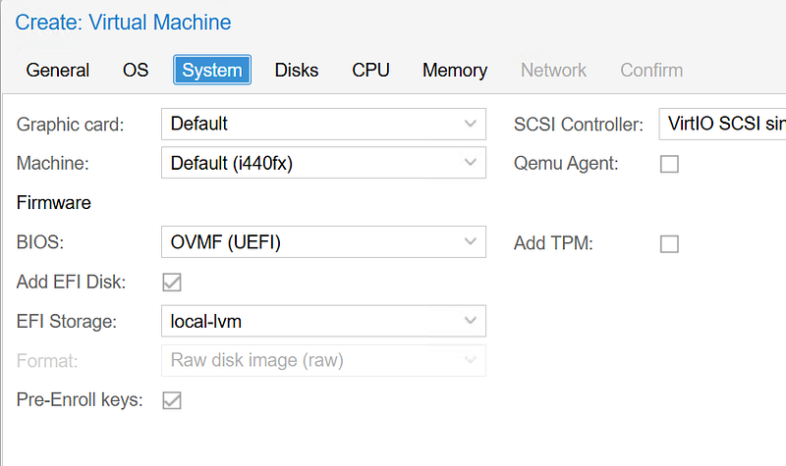The image size is (786, 466).
Task: Open the CPU tab
Action: tap(370, 71)
